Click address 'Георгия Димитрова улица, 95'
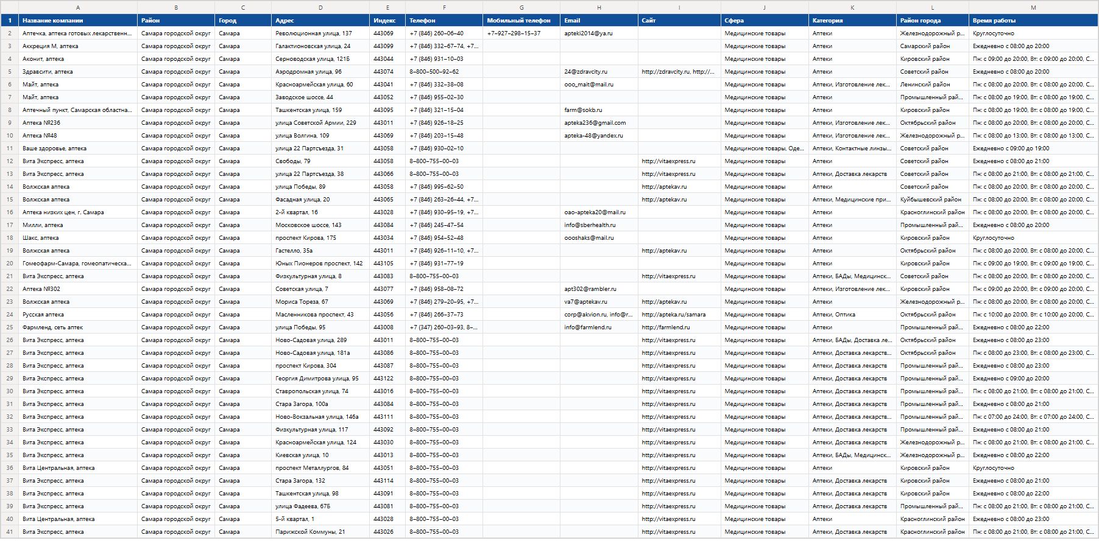Image resolution: width=1099 pixels, height=549 pixels. [x=320, y=379]
